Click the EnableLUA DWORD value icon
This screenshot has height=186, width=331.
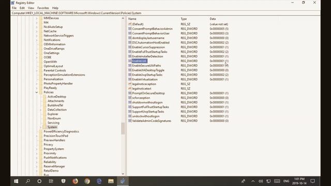point(130,61)
